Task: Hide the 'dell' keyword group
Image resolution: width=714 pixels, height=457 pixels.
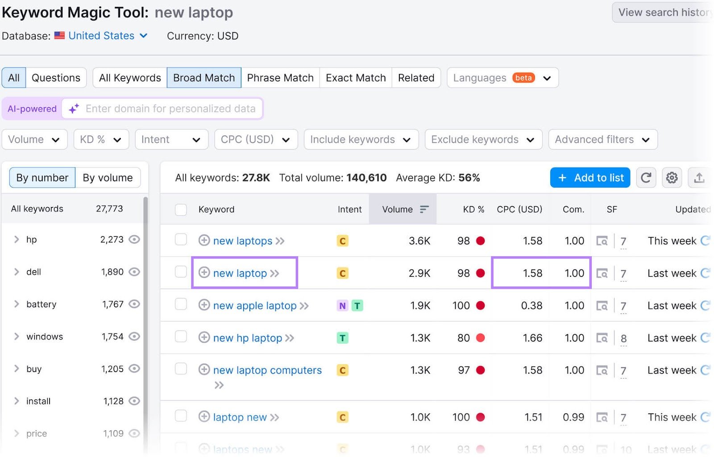Action: (x=134, y=272)
